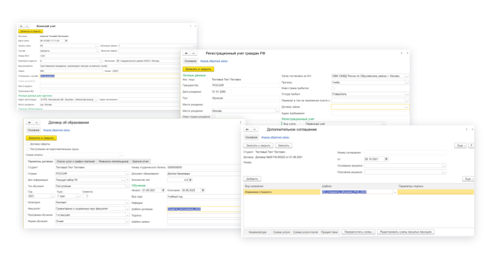Open calendar icon next to Окончание date

[203, 190]
